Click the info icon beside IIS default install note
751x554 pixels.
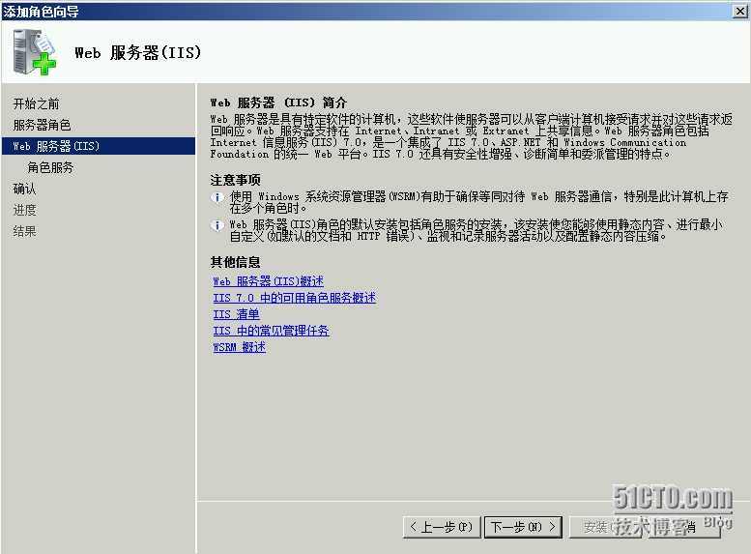217,225
